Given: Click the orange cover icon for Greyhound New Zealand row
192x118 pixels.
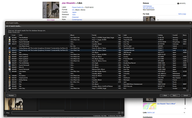Looking at the screenshot, I should [9, 78].
